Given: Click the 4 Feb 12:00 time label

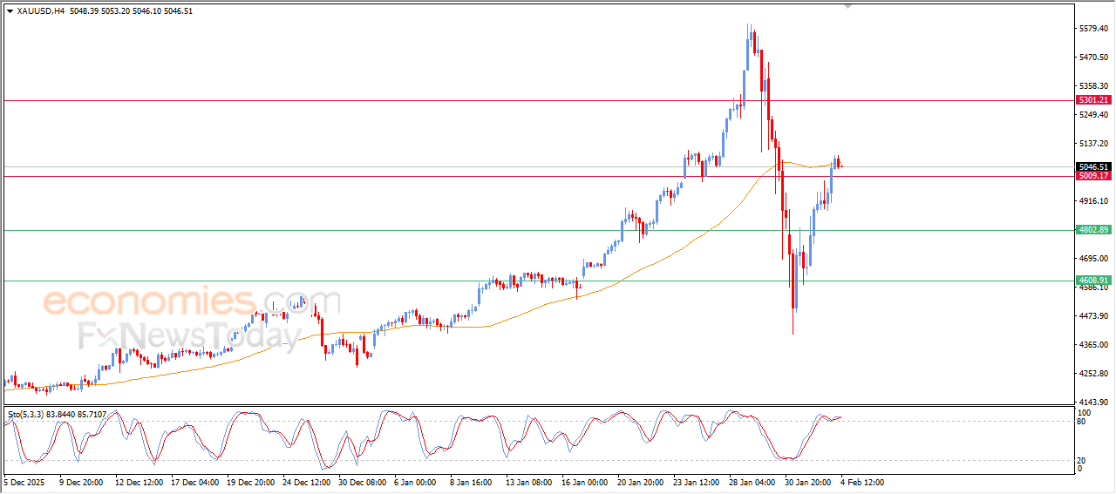Looking at the screenshot, I should [861, 481].
